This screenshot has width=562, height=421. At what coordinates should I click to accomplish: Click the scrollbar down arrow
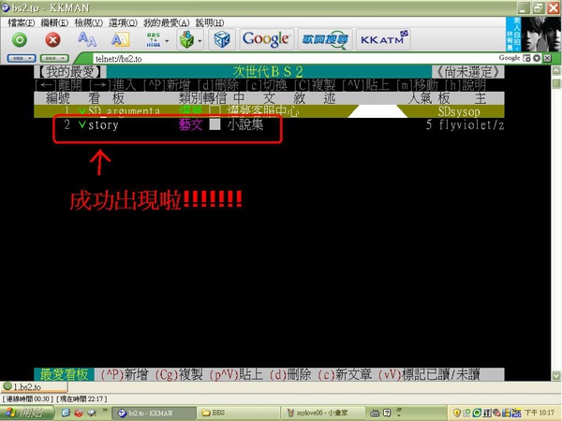tap(555, 375)
